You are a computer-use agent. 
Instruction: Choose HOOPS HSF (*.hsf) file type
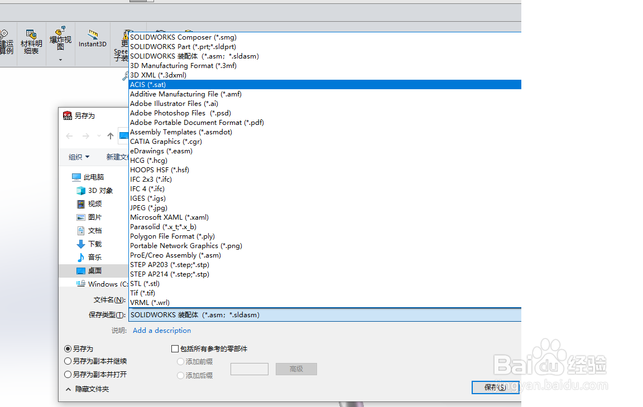[x=325, y=170]
